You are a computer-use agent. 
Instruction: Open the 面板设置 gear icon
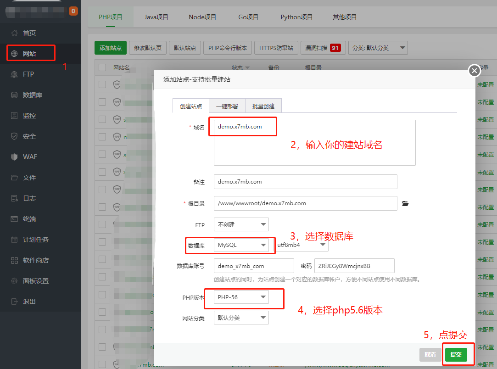14,281
